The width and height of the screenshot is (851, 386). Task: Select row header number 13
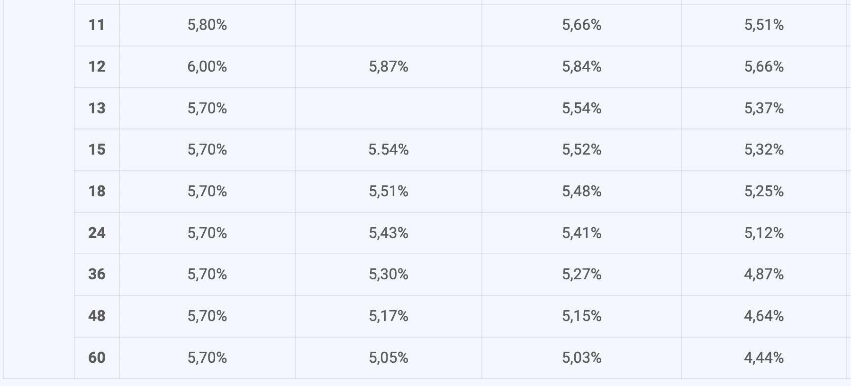pos(97,108)
